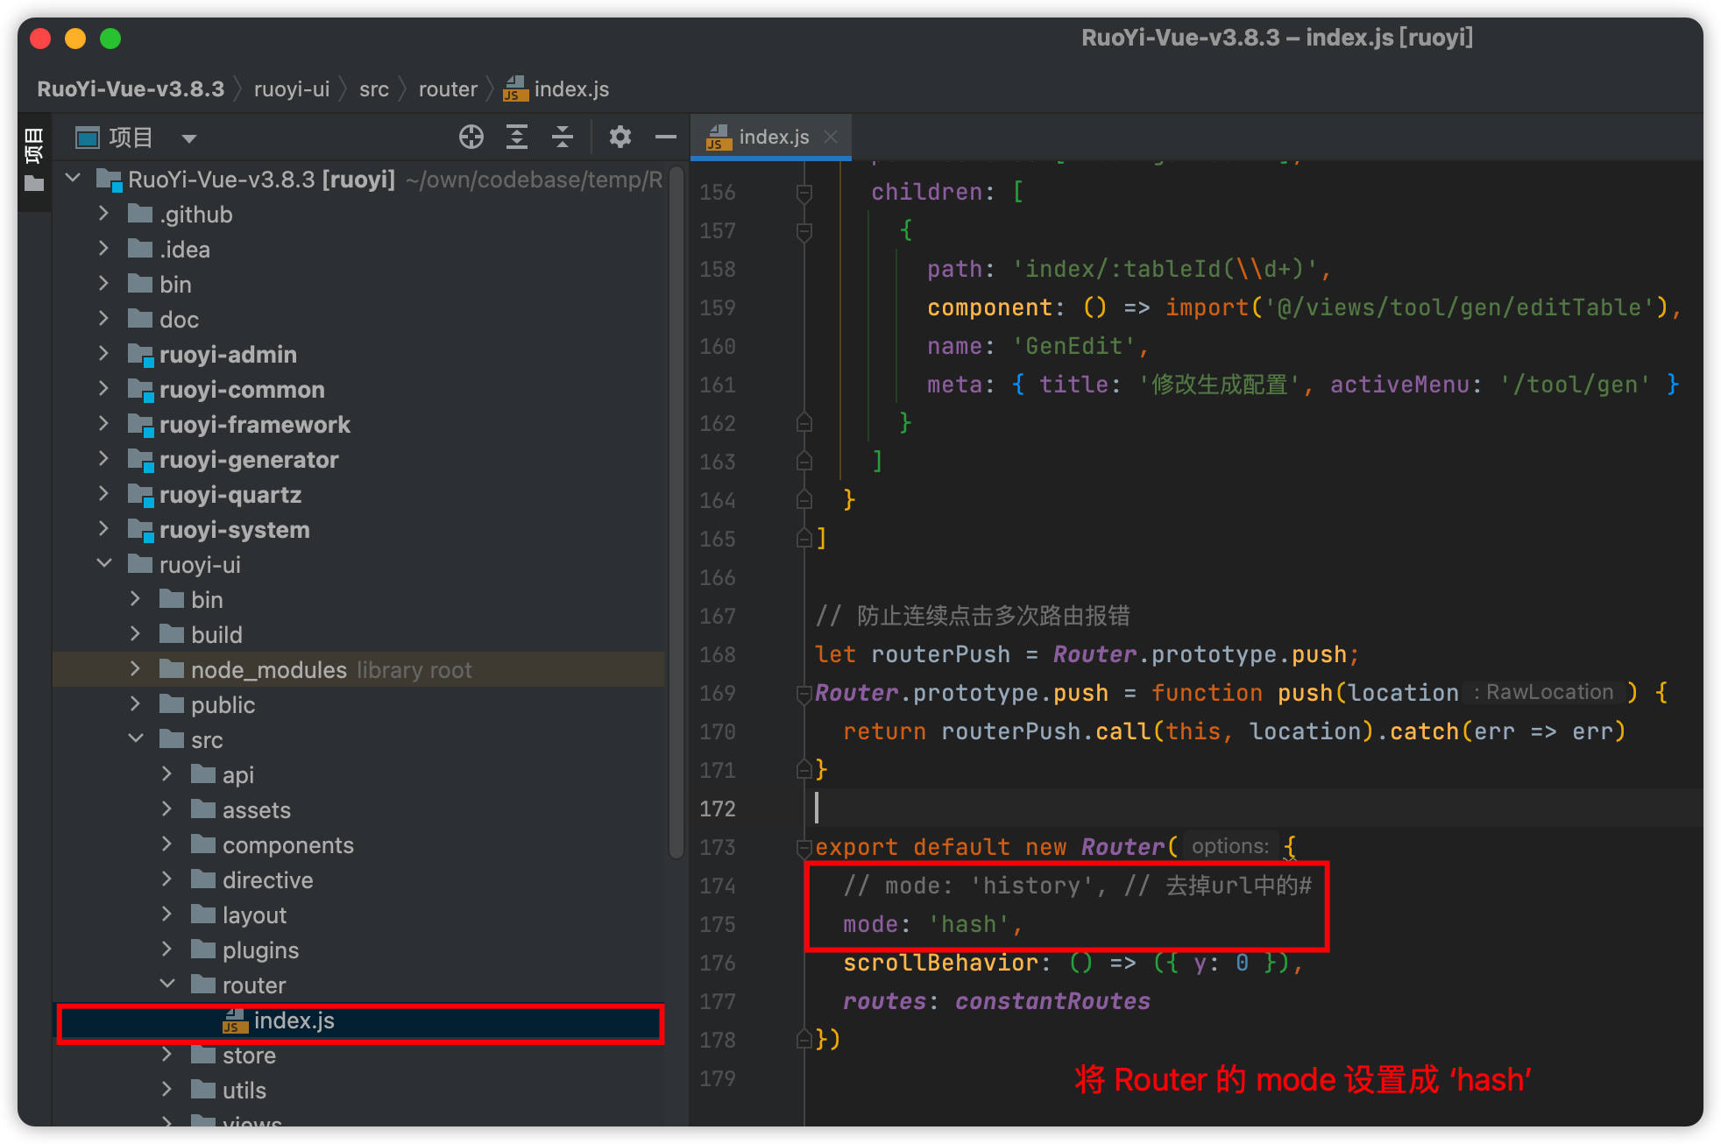The height and width of the screenshot is (1144, 1721).
Task: Expand the doc folder
Action: tap(103, 319)
